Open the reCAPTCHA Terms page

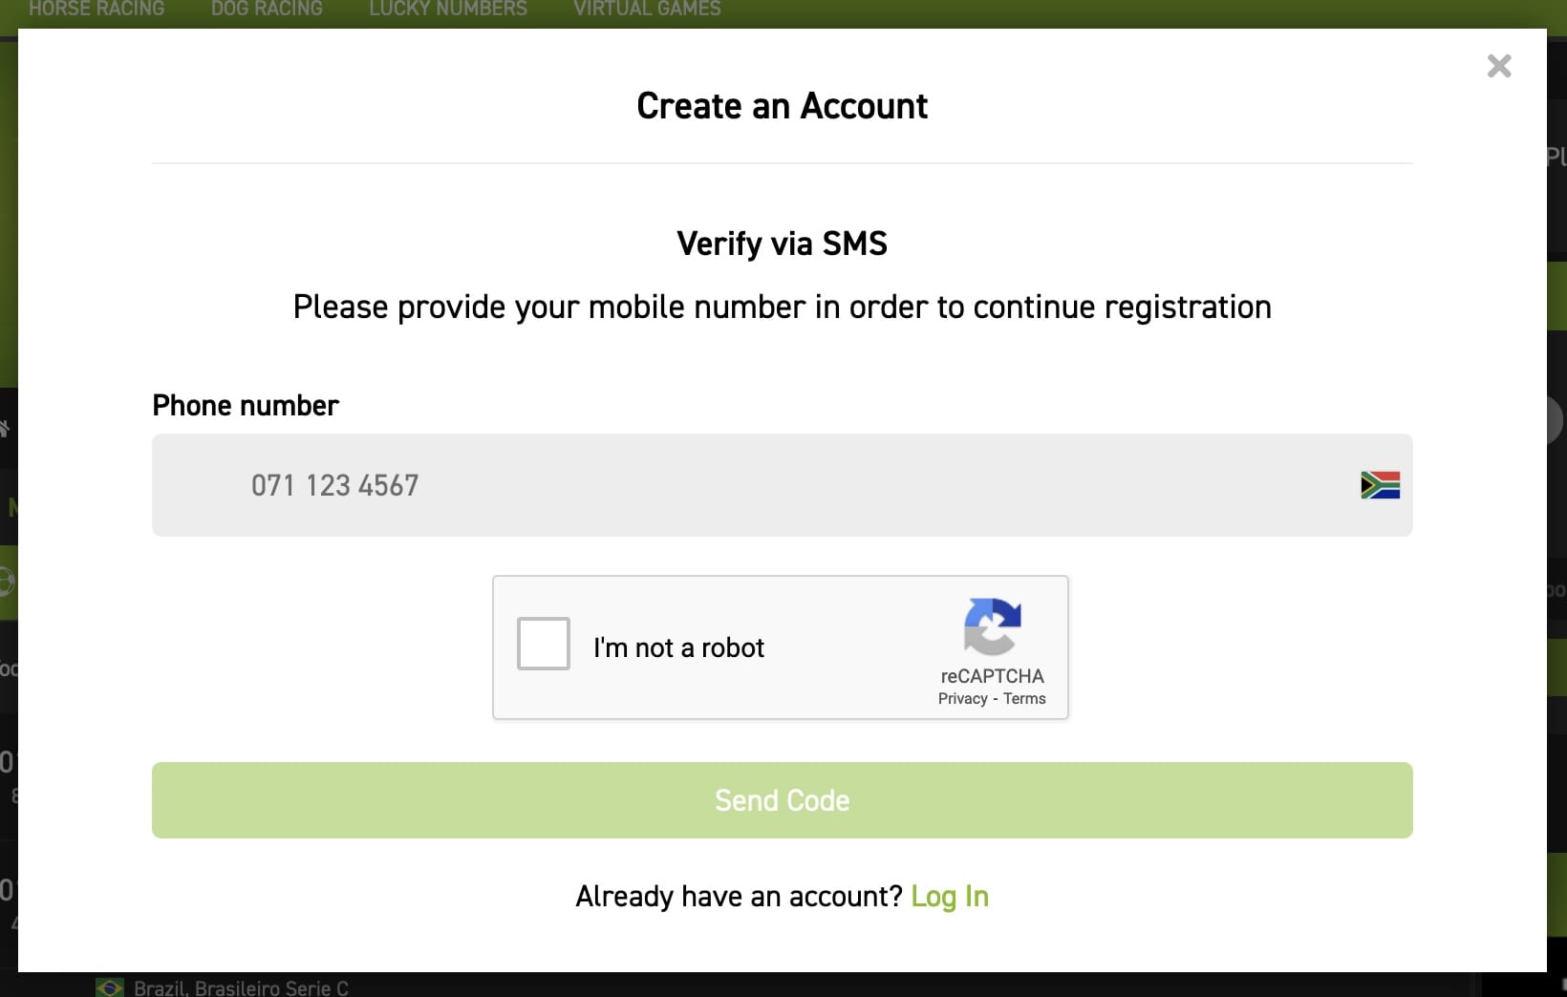point(1023,698)
